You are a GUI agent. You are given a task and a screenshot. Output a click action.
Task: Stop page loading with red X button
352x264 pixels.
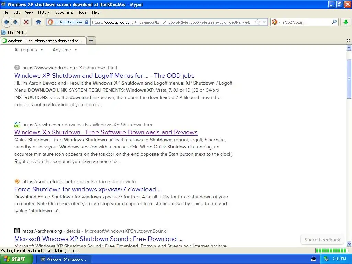[x=26, y=22]
